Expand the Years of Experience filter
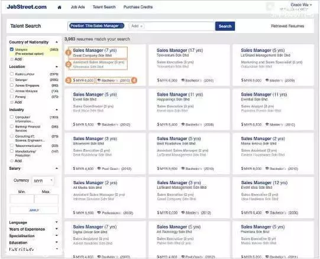 pos(57,229)
